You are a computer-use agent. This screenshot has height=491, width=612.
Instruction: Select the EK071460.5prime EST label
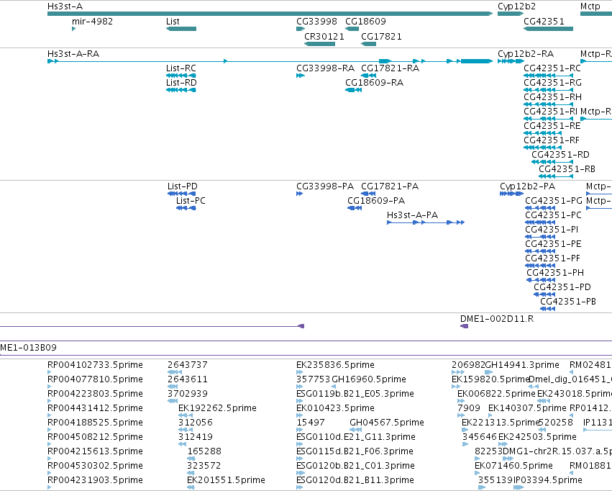coord(513,467)
